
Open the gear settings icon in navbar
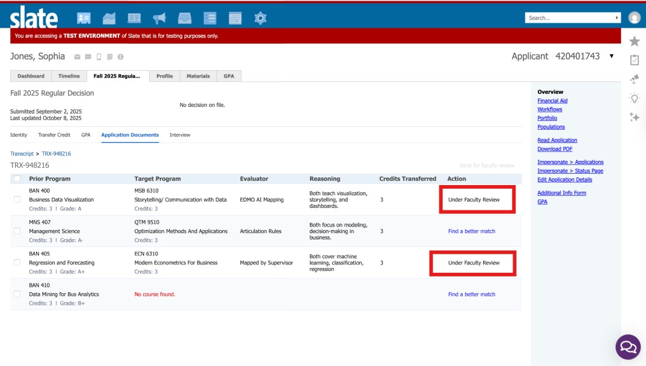260,19
